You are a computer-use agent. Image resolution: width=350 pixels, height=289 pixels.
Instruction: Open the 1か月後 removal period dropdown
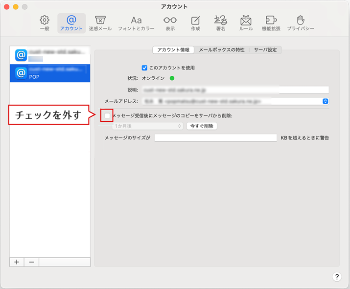(x=147, y=126)
